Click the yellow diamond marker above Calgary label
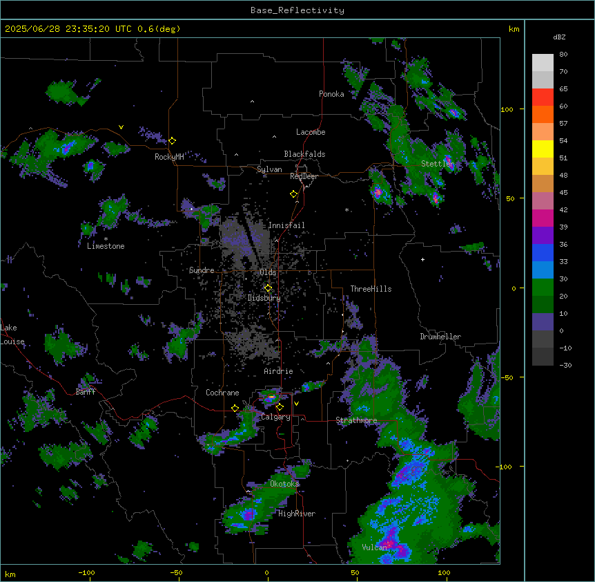The height and width of the screenshot is (582, 595). coord(280,407)
